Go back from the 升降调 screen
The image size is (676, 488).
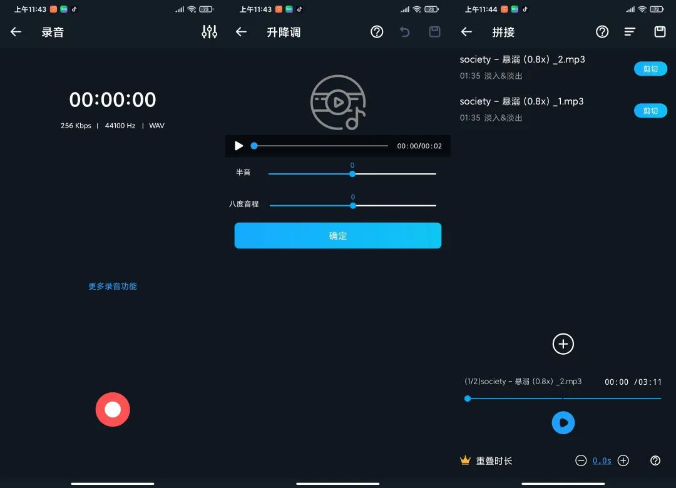point(242,32)
